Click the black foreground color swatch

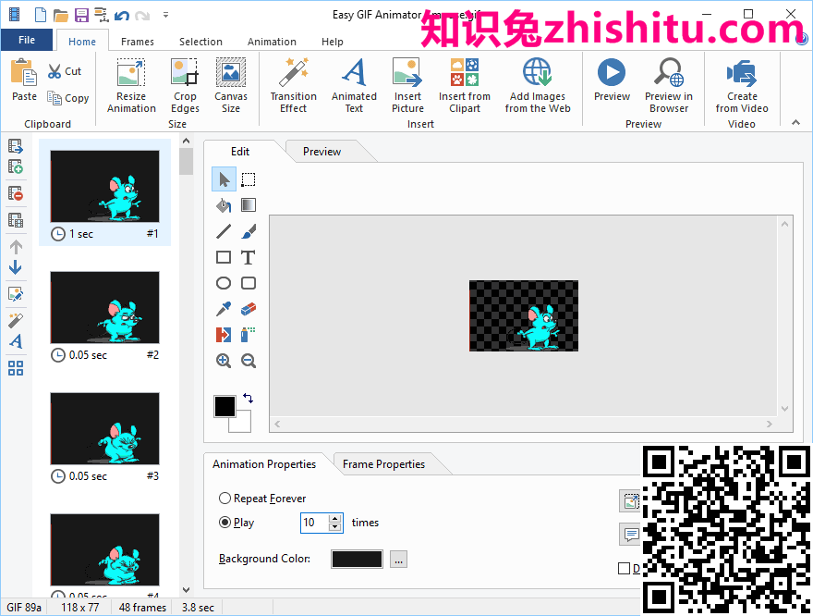224,406
